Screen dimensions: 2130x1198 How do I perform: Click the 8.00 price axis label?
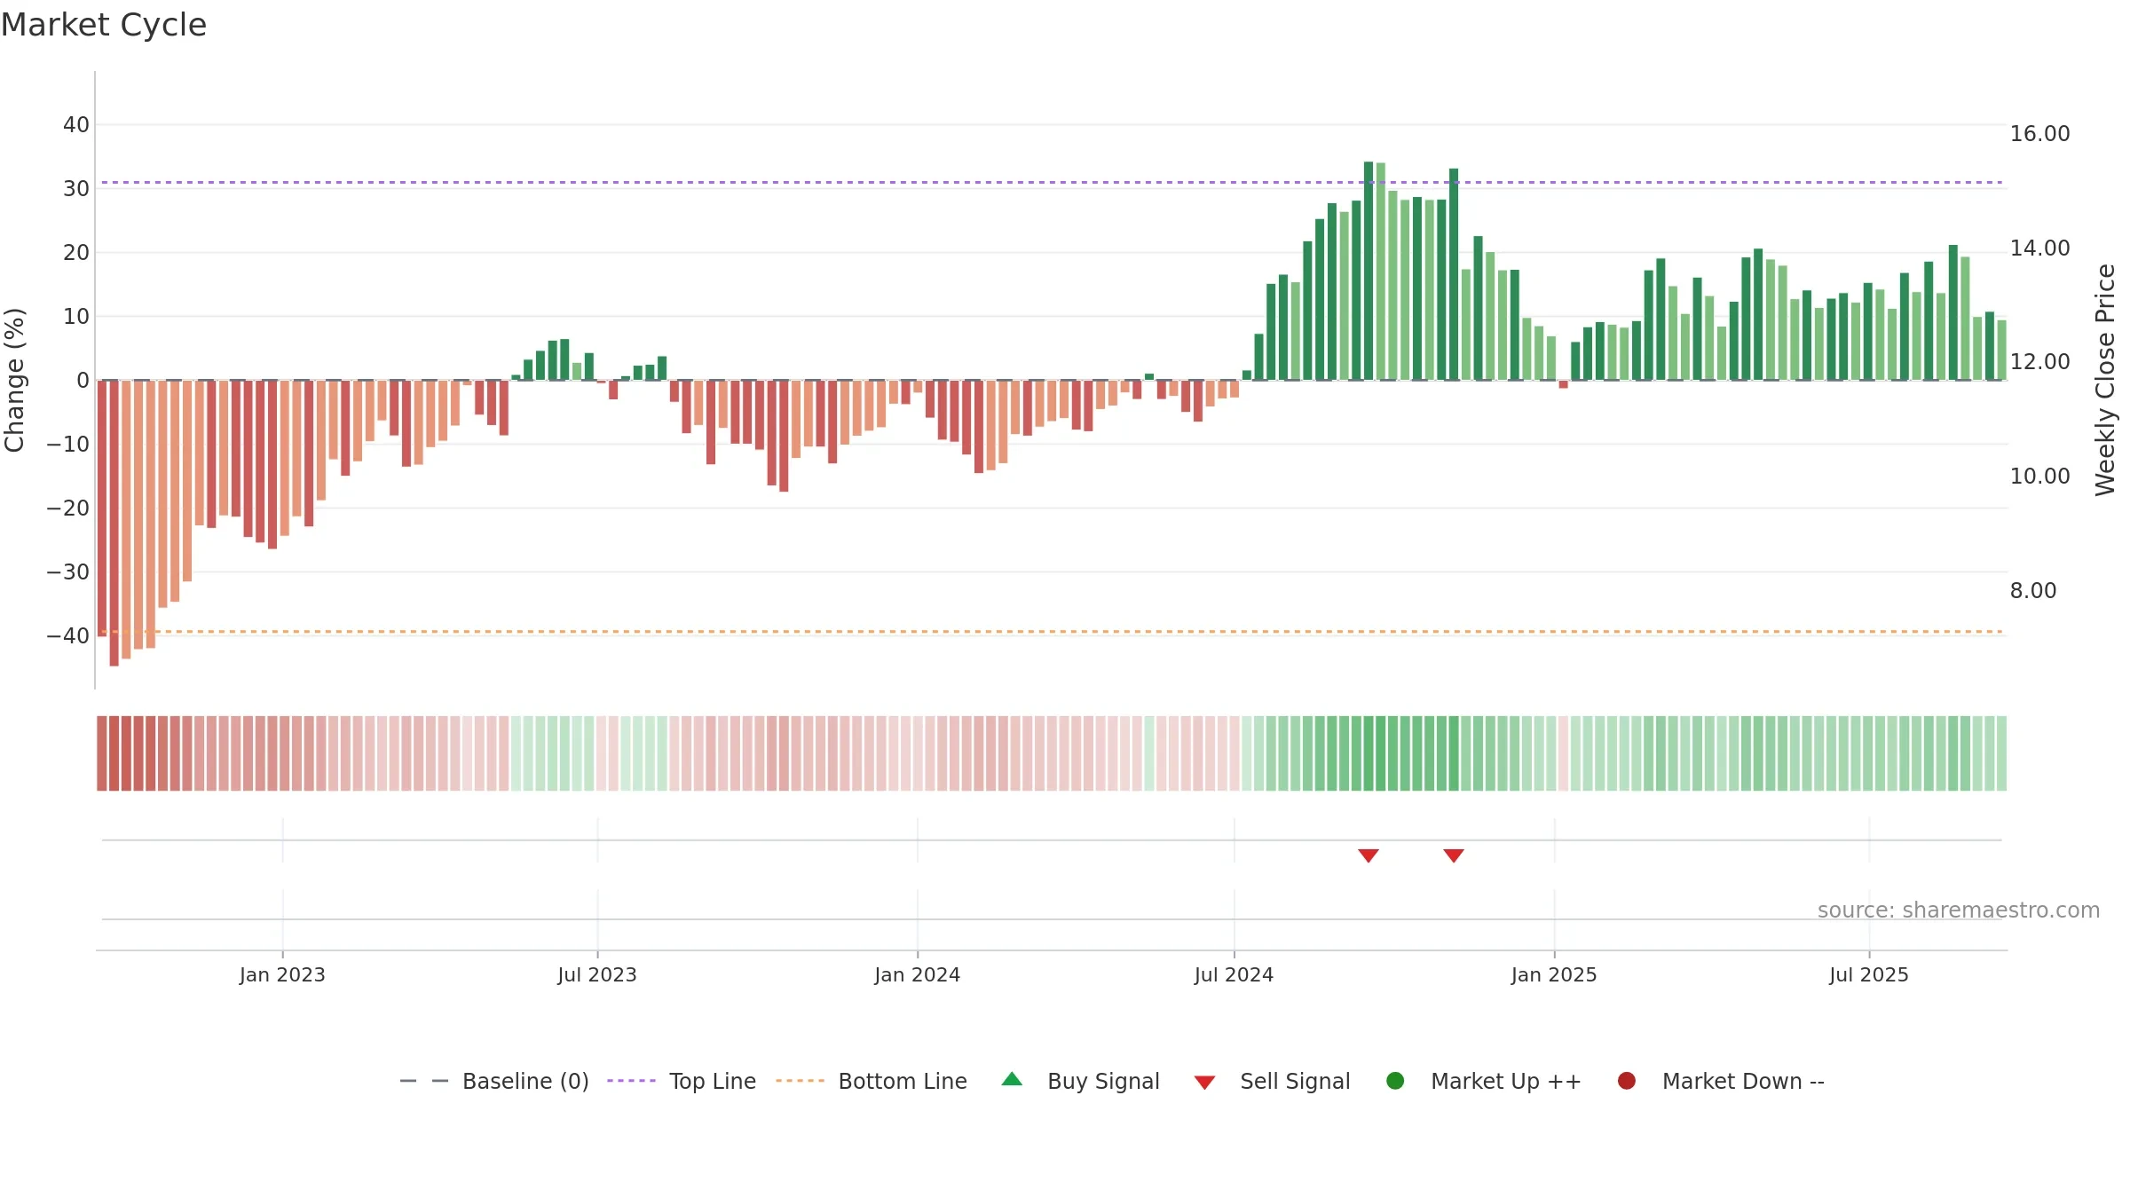(x=2033, y=591)
